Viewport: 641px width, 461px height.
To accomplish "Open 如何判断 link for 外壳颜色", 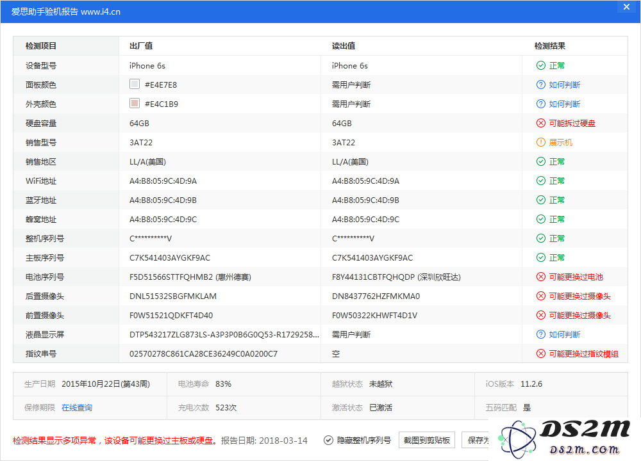I will pos(564,104).
